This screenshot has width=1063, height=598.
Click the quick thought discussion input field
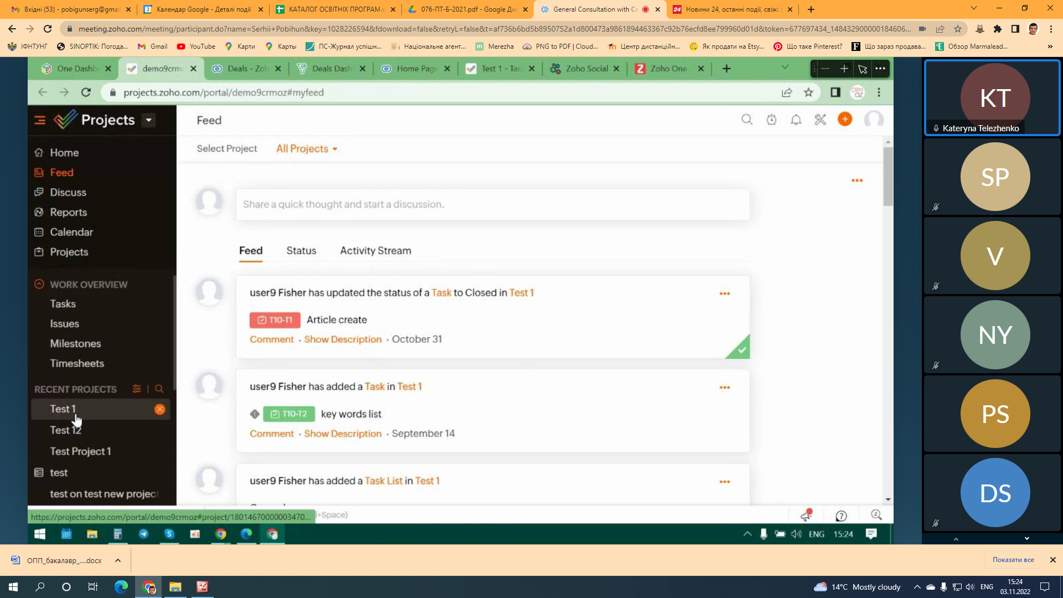(x=493, y=204)
